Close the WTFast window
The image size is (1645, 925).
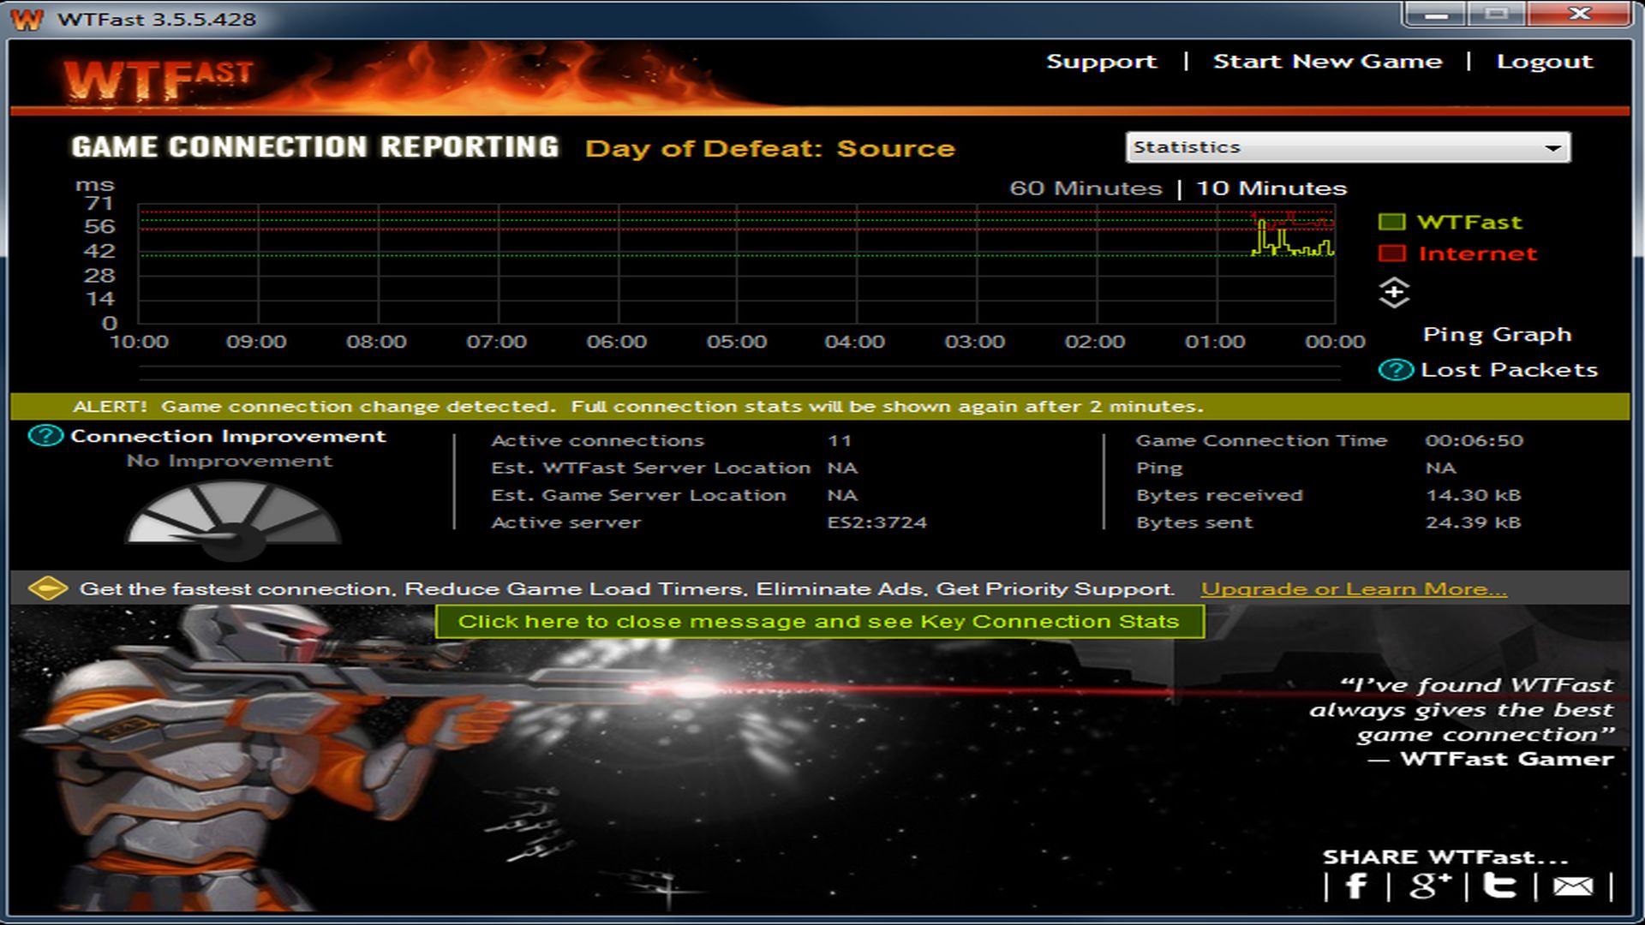tap(1579, 14)
